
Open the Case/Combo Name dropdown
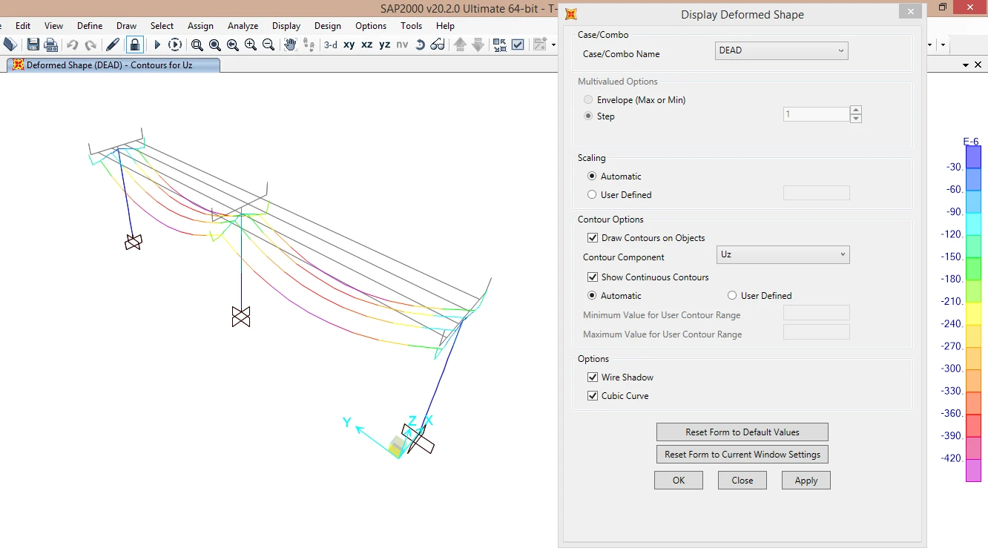point(782,50)
